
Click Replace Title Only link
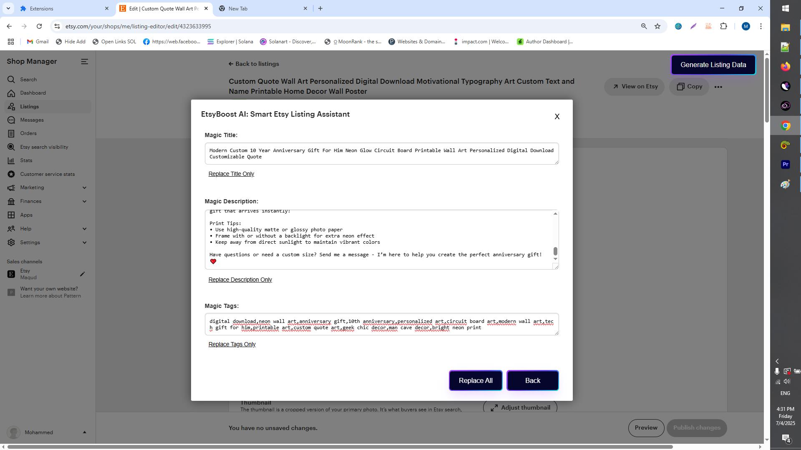tap(231, 174)
